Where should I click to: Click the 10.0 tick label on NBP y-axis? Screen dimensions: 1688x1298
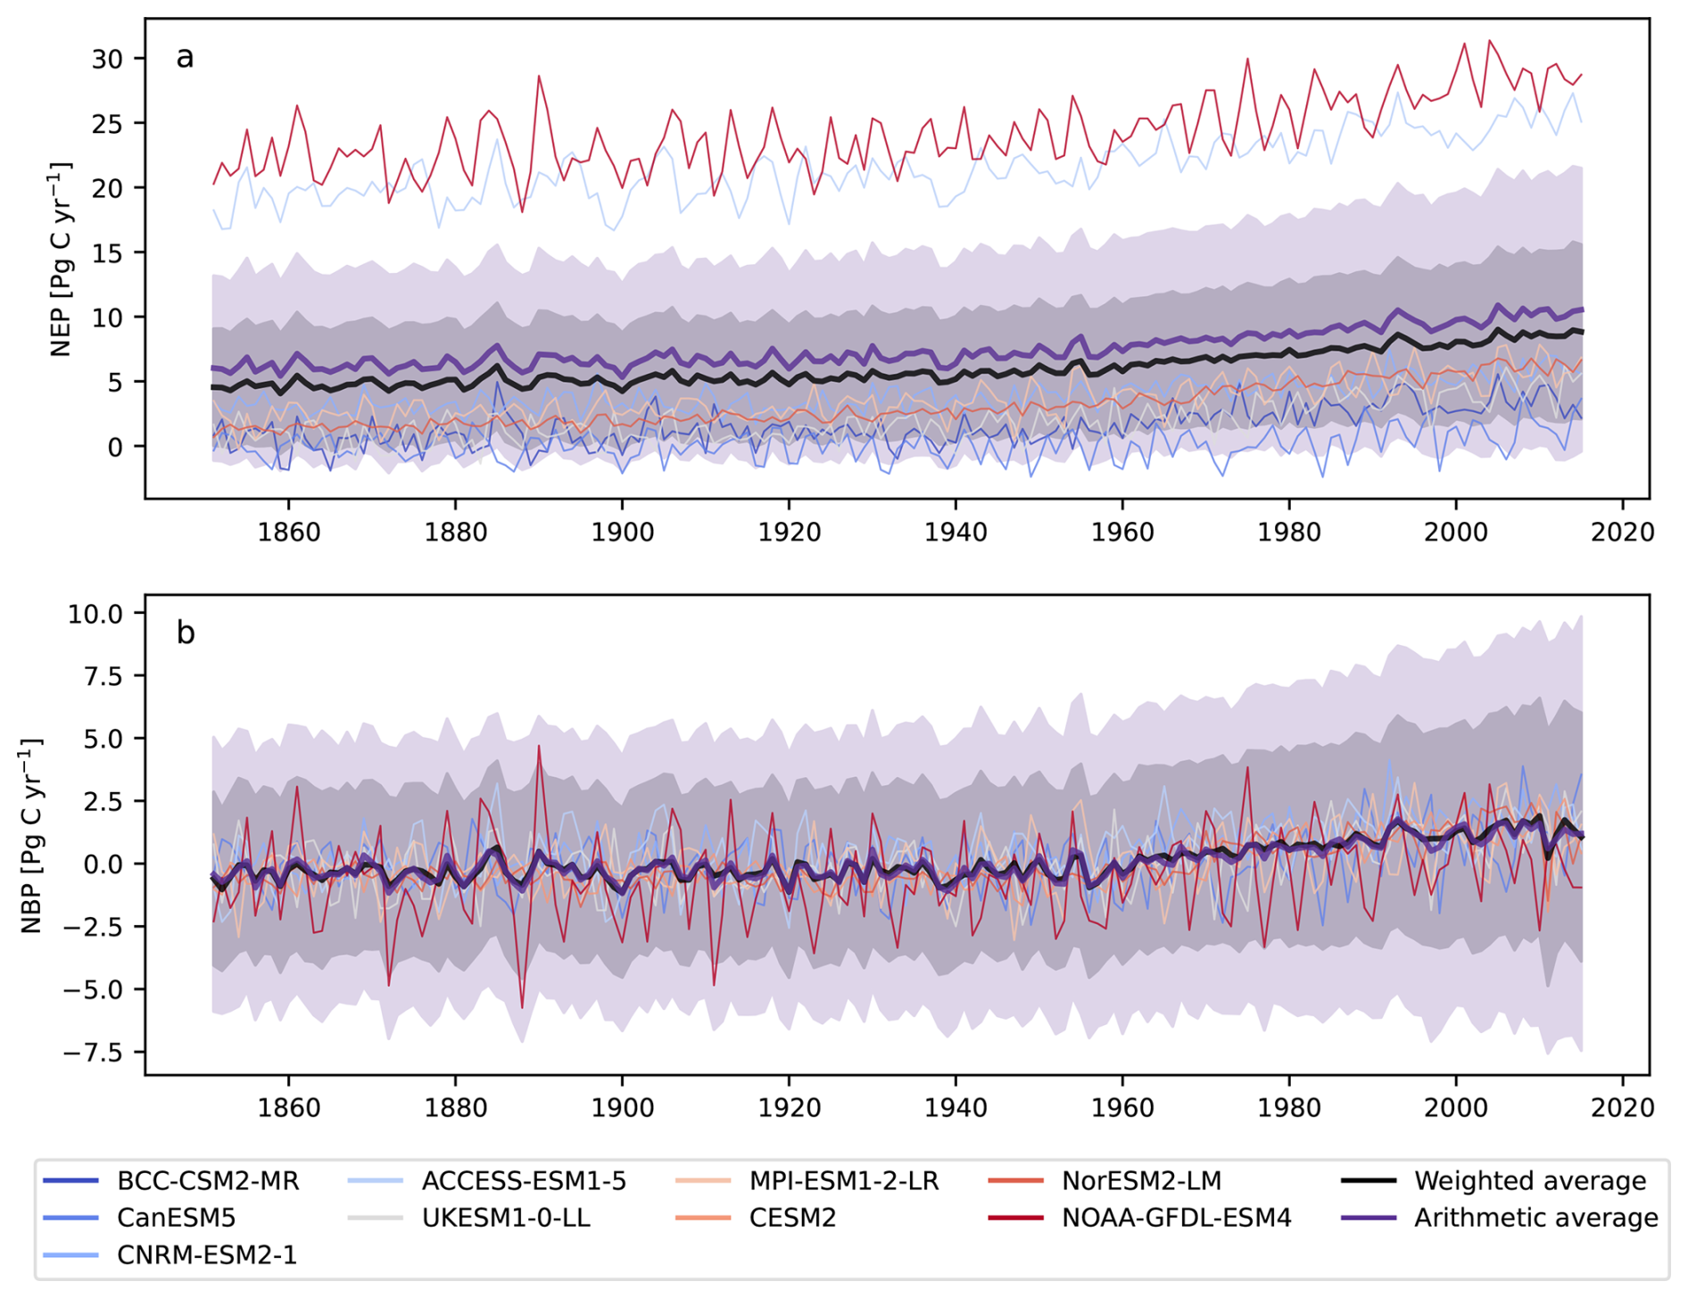point(95,614)
